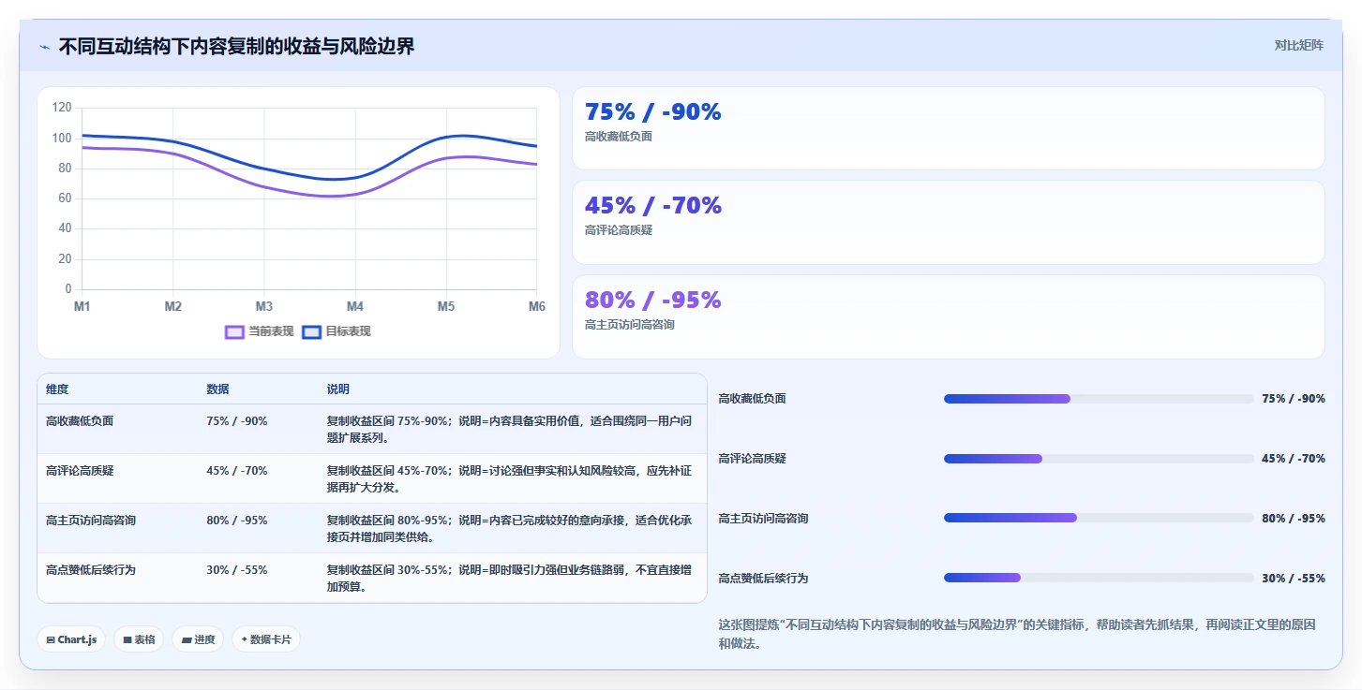Click the 高收藏低负面 progress bar

1099,399
